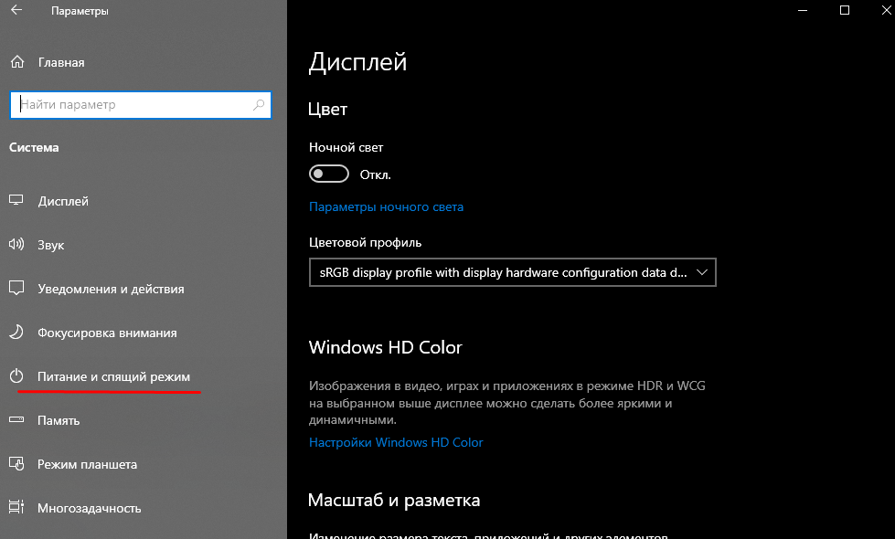Open Питание и спящий режим section
Viewport: 895px width, 539px height.
[113, 376]
